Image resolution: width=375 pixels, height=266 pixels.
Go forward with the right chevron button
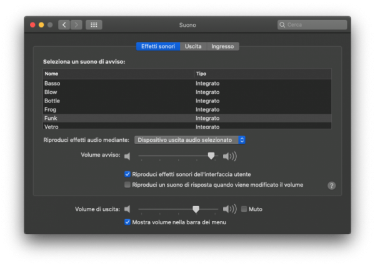[76, 25]
